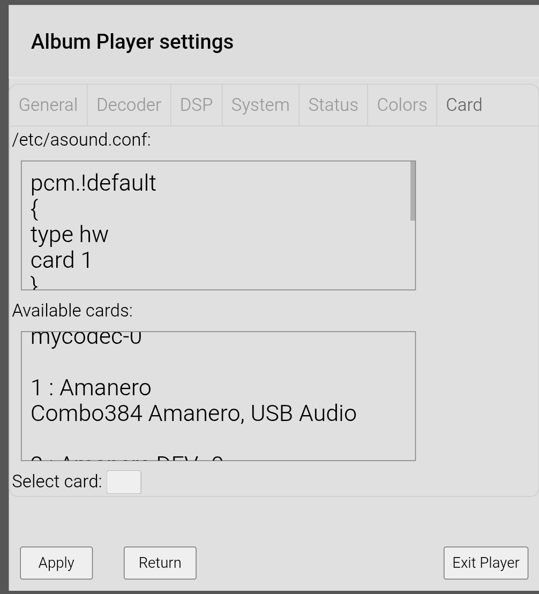Image resolution: width=539 pixels, height=594 pixels.
Task: Click the Return button
Action: pos(160,563)
